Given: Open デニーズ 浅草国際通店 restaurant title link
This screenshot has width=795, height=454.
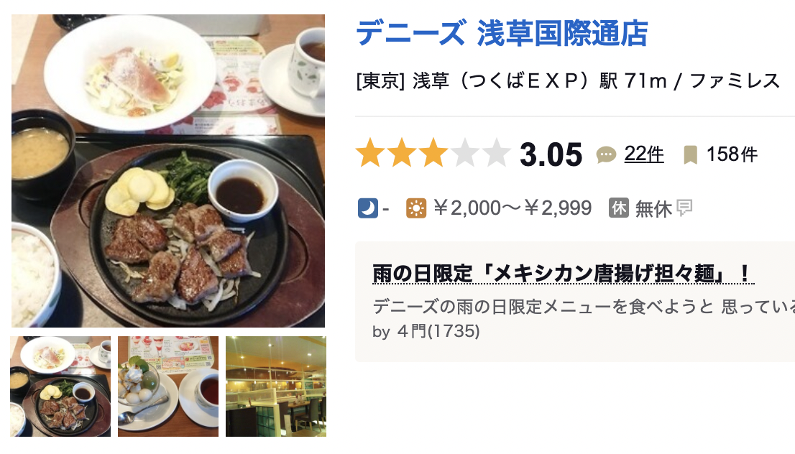Looking at the screenshot, I should (x=502, y=34).
